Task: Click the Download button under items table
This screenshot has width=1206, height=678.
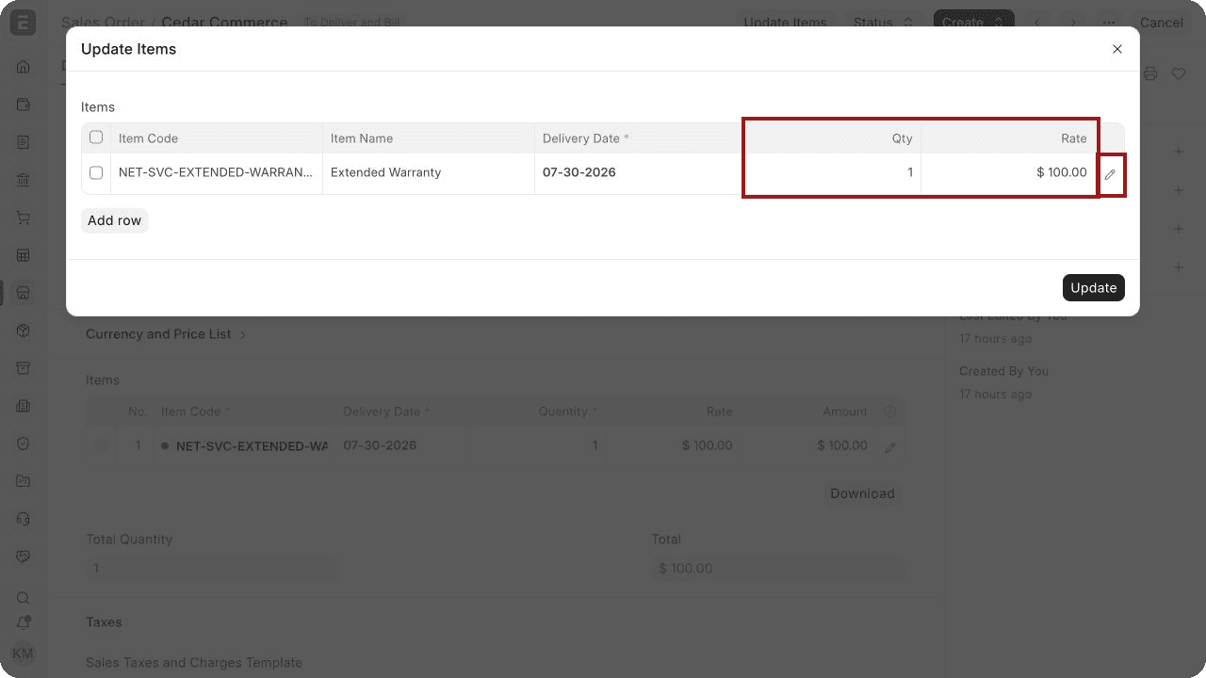Action: (862, 493)
